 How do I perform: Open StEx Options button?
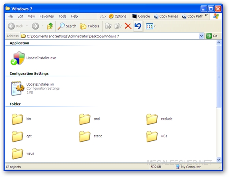coord(117,16)
